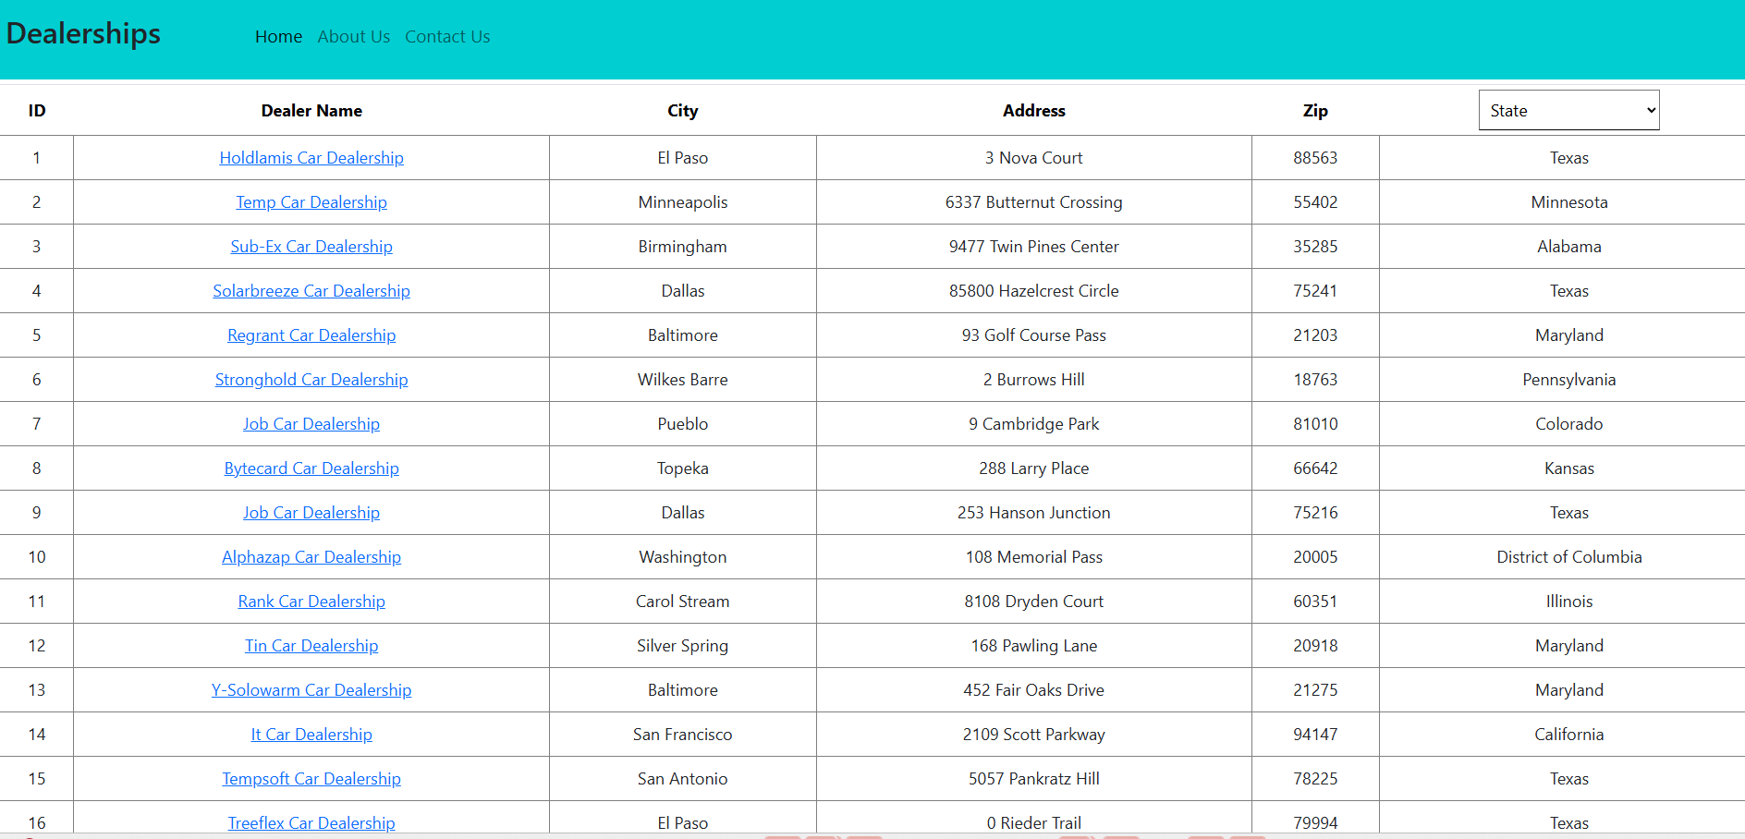Open the Contact Us page
The height and width of the screenshot is (839, 1745).
click(447, 37)
